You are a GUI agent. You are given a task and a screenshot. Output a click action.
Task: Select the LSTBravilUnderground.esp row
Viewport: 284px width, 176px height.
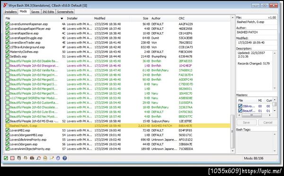[118, 47]
